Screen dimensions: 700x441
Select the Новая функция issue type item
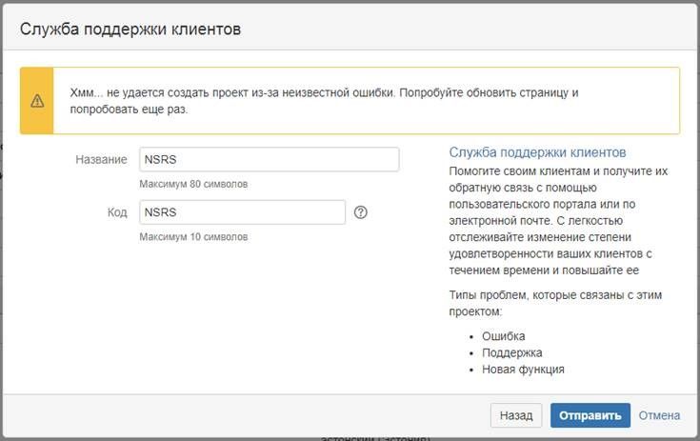coord(523,370)
